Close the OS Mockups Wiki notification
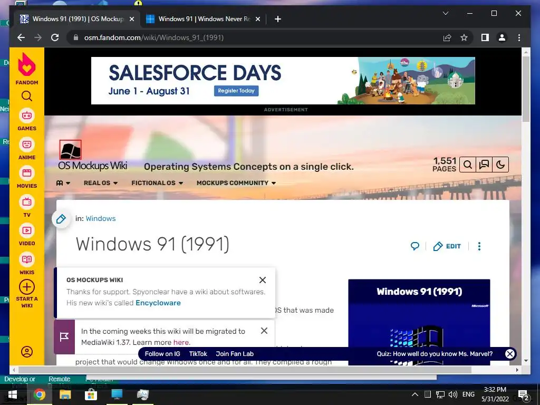Viewport: 540px width, 405px height. pos(263,280)
